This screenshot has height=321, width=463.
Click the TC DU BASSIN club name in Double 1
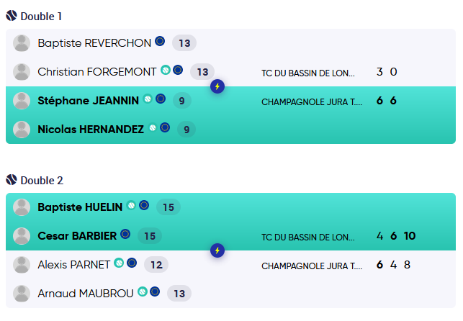[x=307, y=73]
